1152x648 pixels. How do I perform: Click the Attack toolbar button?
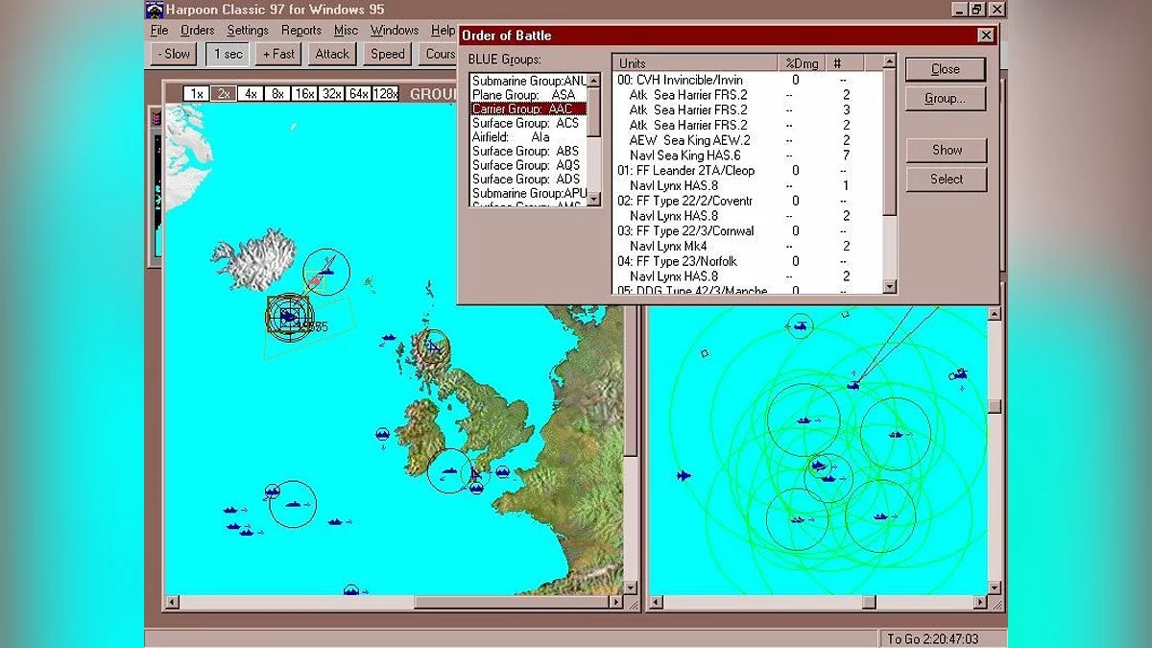tap(333, 54)
